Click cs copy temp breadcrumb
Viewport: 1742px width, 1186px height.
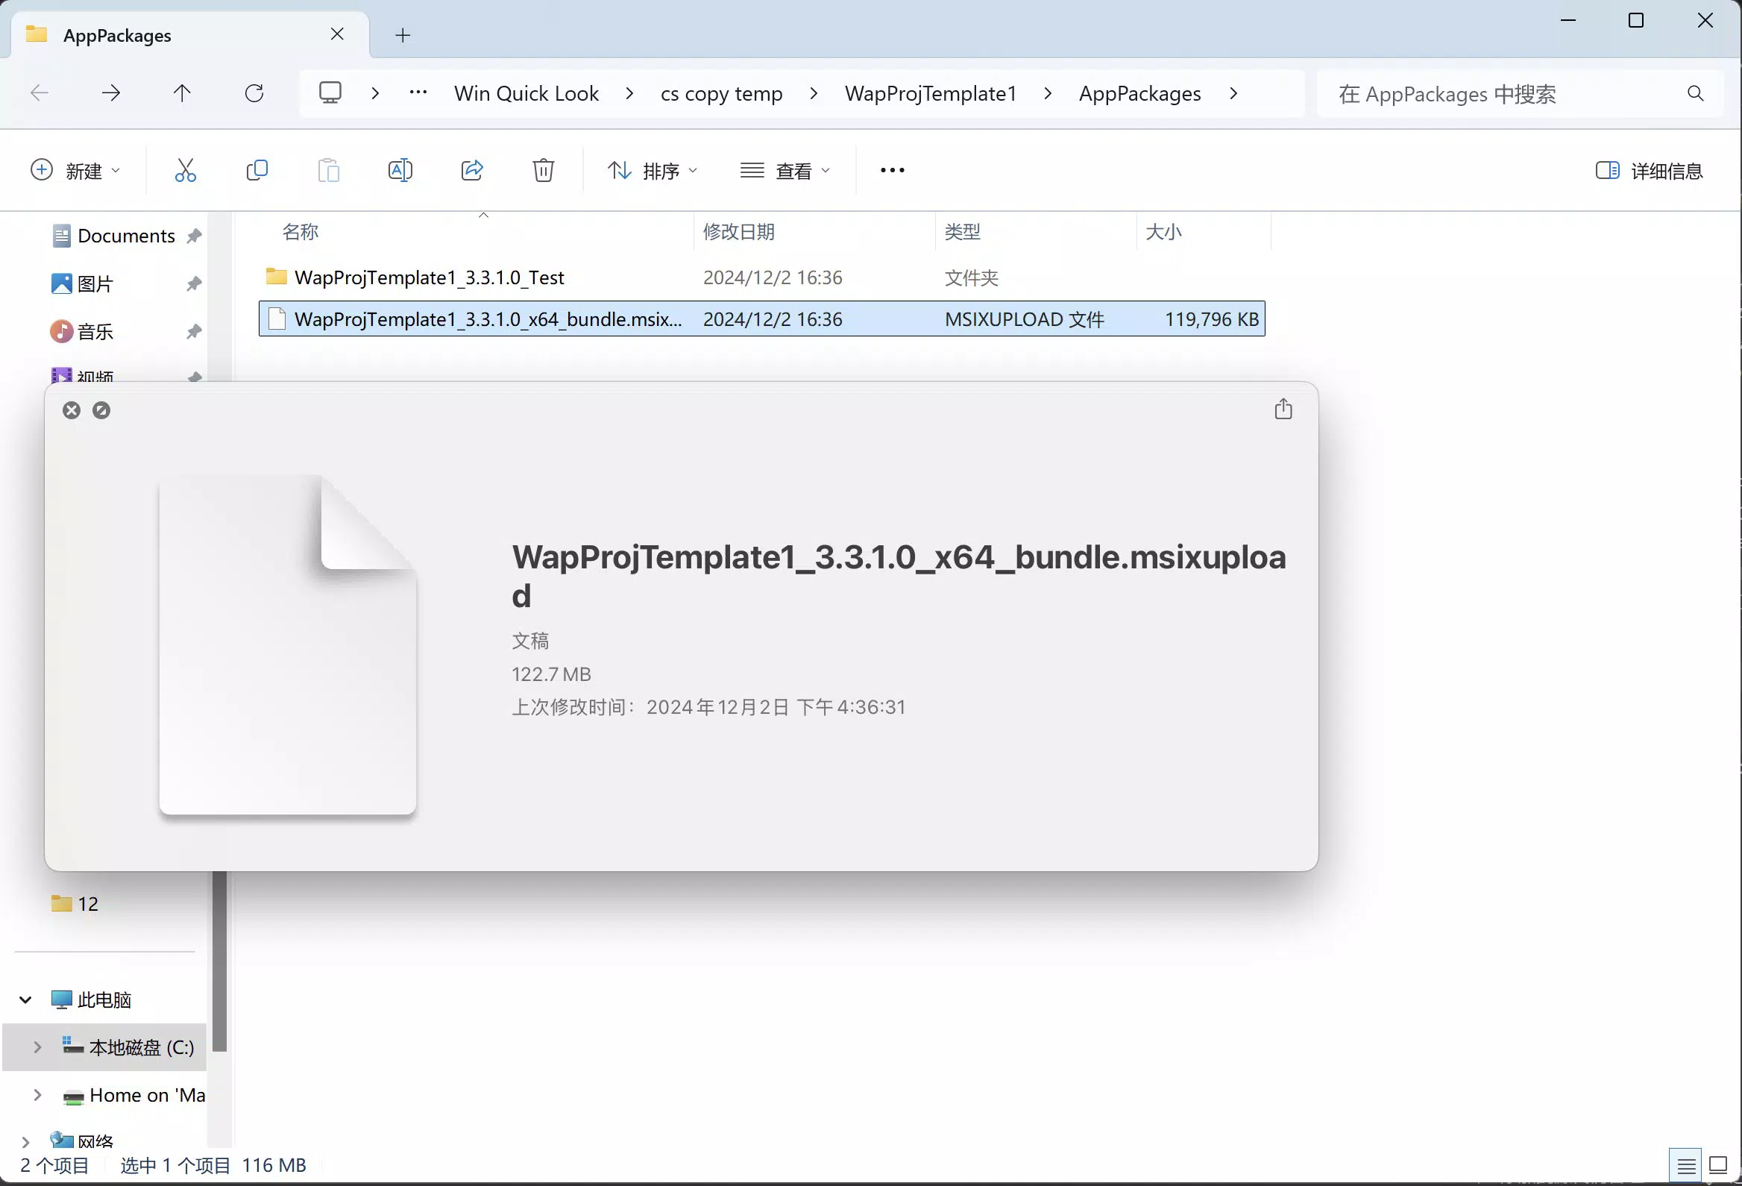pos(721,93)
